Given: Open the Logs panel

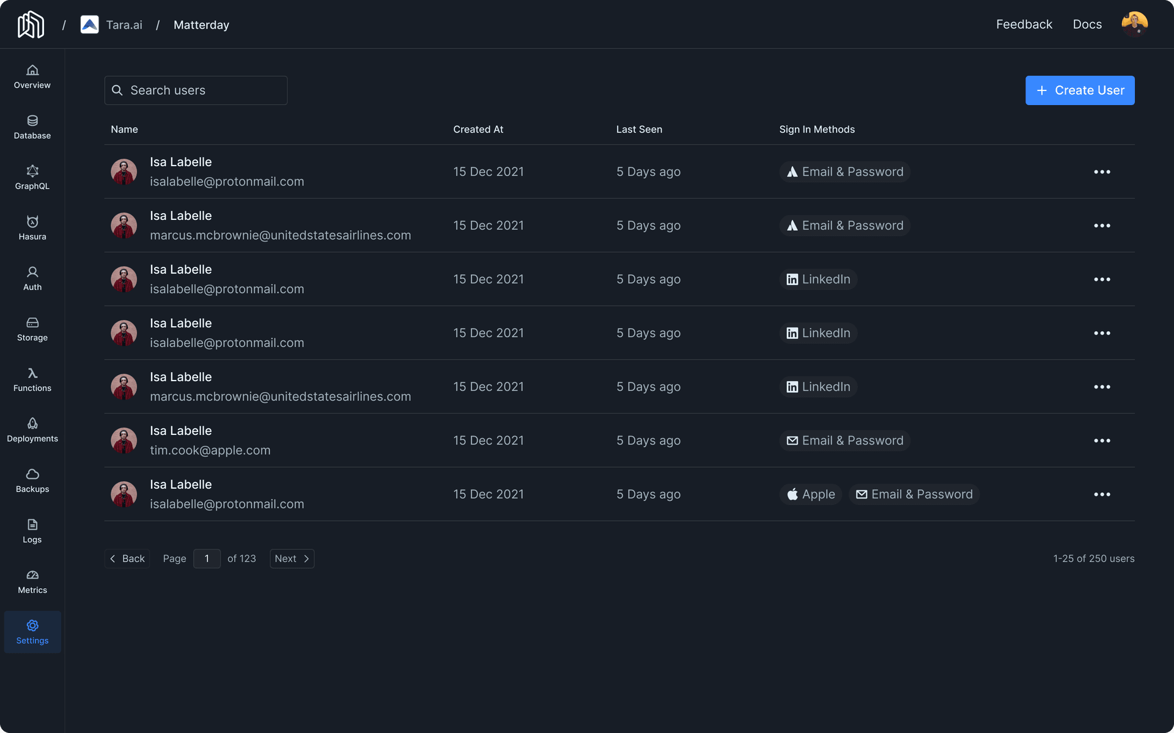Looking at the screenshot, I should point(32,531).
